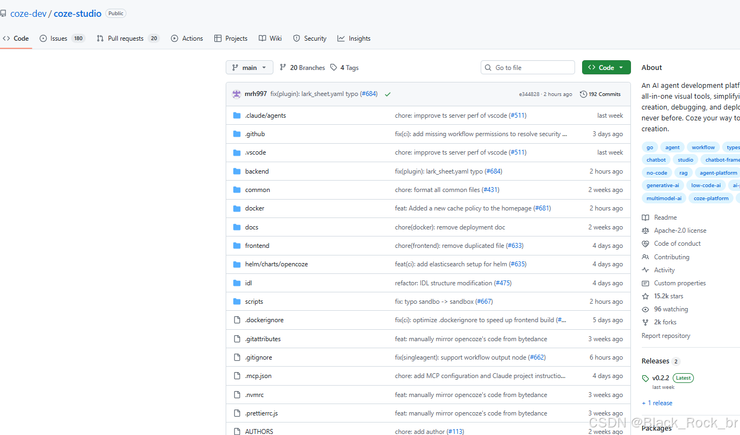Click the generative-ai topic tag

[662, 185]
